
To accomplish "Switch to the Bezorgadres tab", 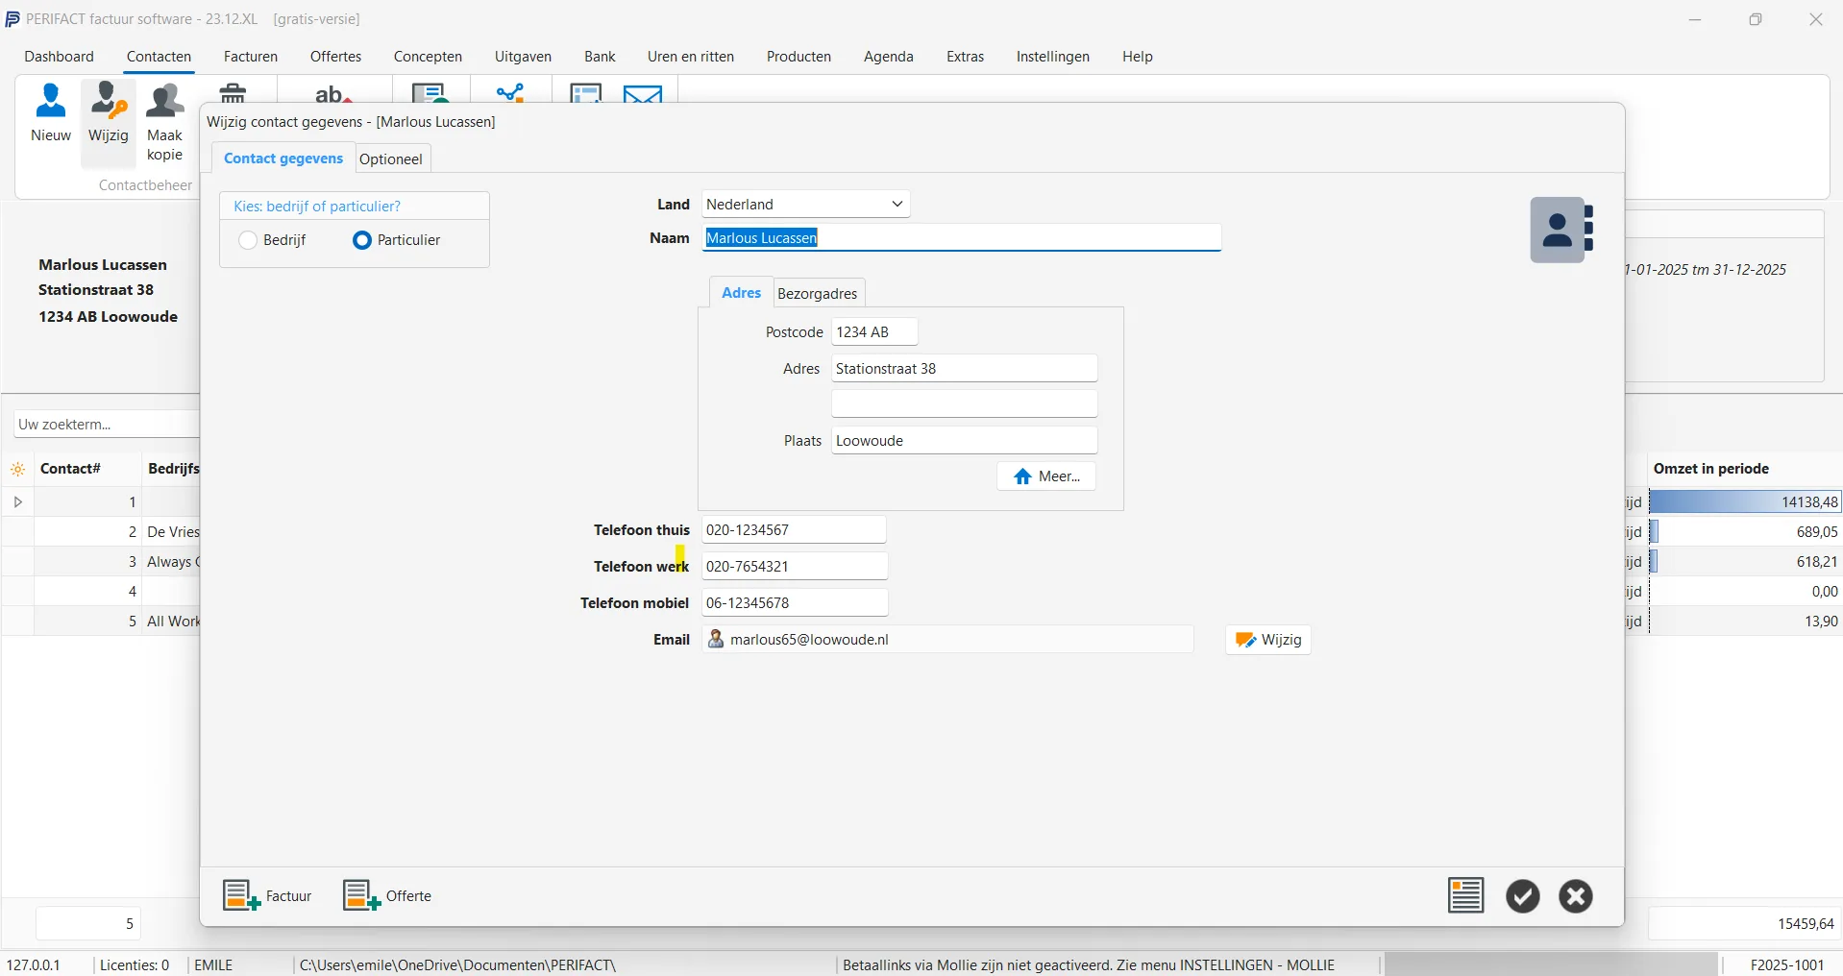I will tap(818, 293).
